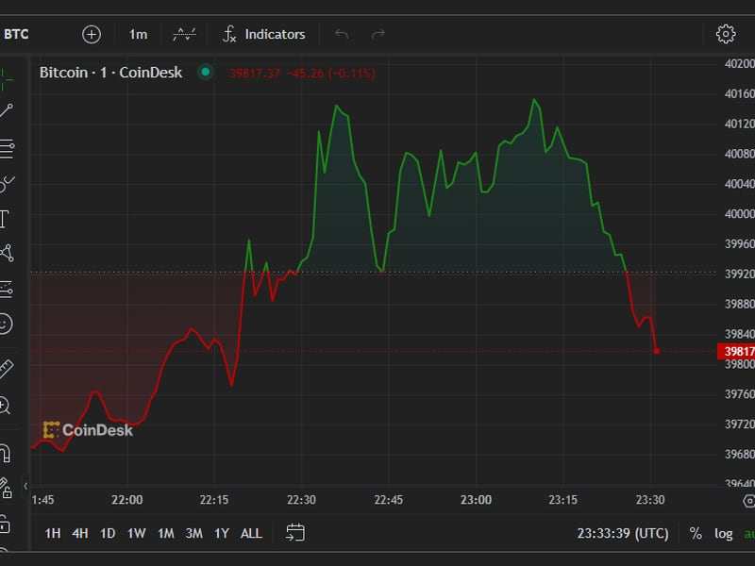Select the Text tool
Image resolution: width=755 pixels, height=566 pixels.
(5, 219)
